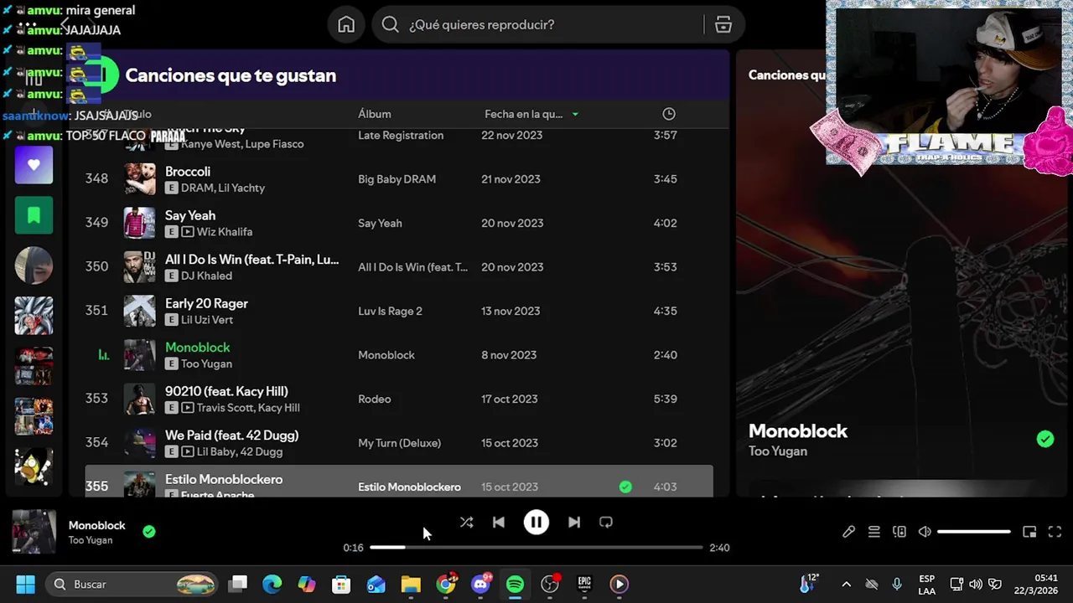The width and height of the screenshot is (1073, 603).
Task: Open the Browse icon in search bar
Action: click(723, 25)
